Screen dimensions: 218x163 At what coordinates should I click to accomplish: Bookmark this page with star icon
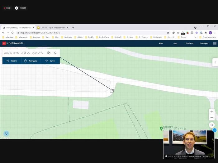[x=168, y=33]
